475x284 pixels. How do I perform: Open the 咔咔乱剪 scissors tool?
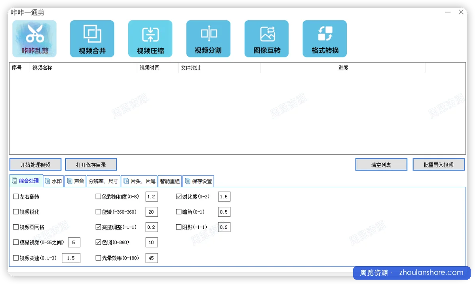[x=34, y=39]
